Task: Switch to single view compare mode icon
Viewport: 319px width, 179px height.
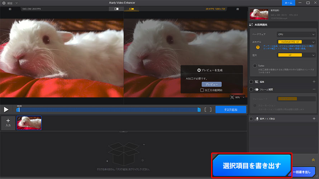Action: [116, 9]
